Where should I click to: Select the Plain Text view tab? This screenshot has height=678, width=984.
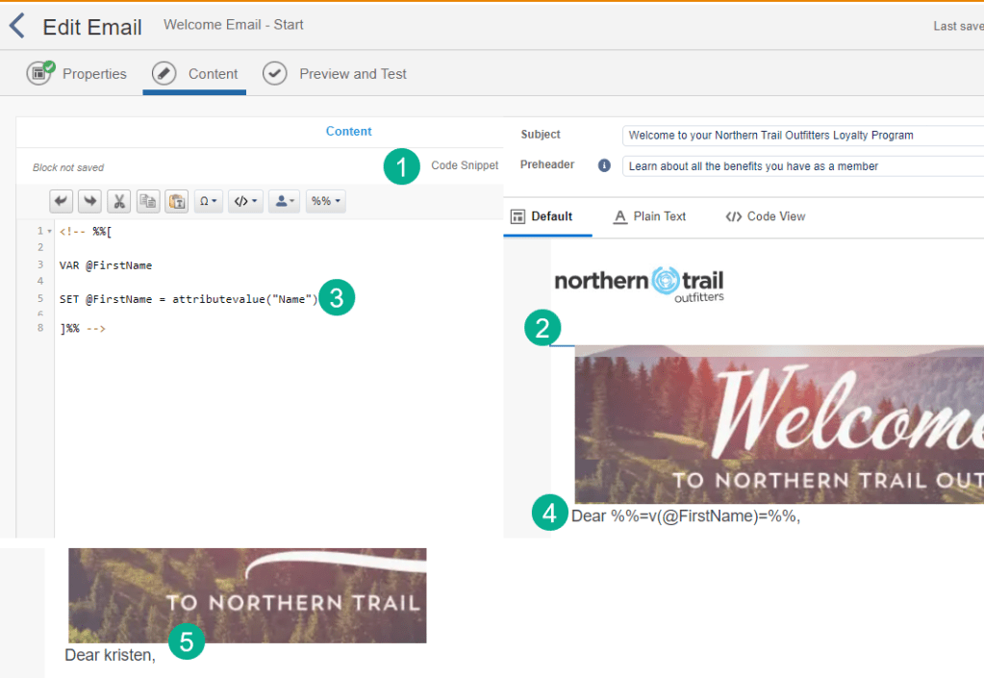(x=649, y=216)
